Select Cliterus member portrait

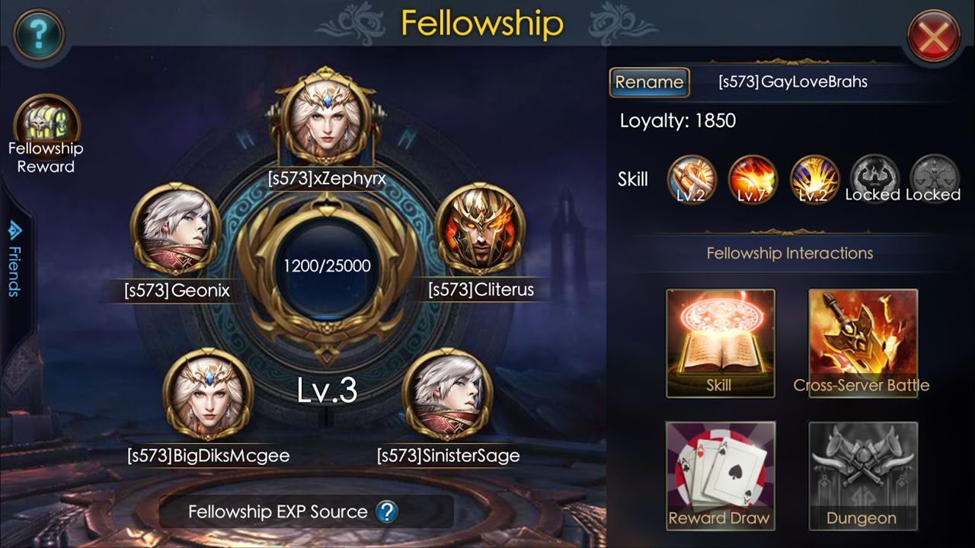coord(480,230)
